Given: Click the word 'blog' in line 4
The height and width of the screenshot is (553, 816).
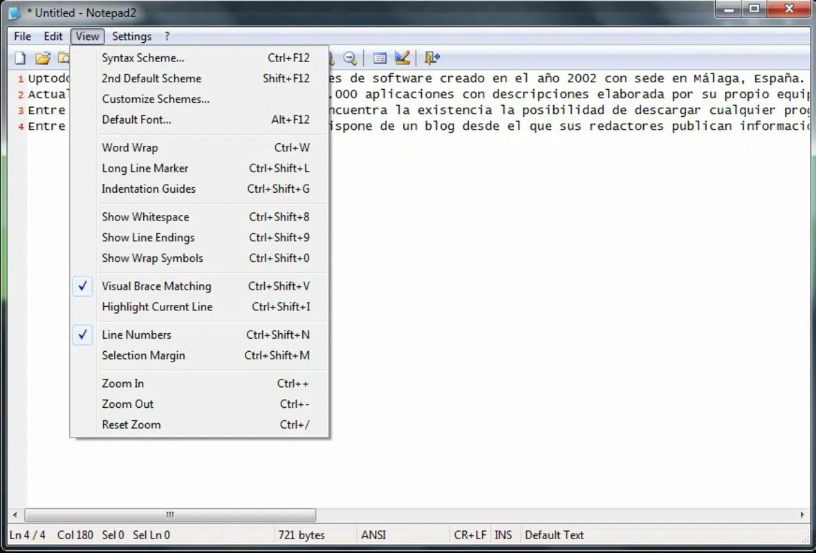Looking at the screenshot, I should (440, 126).
